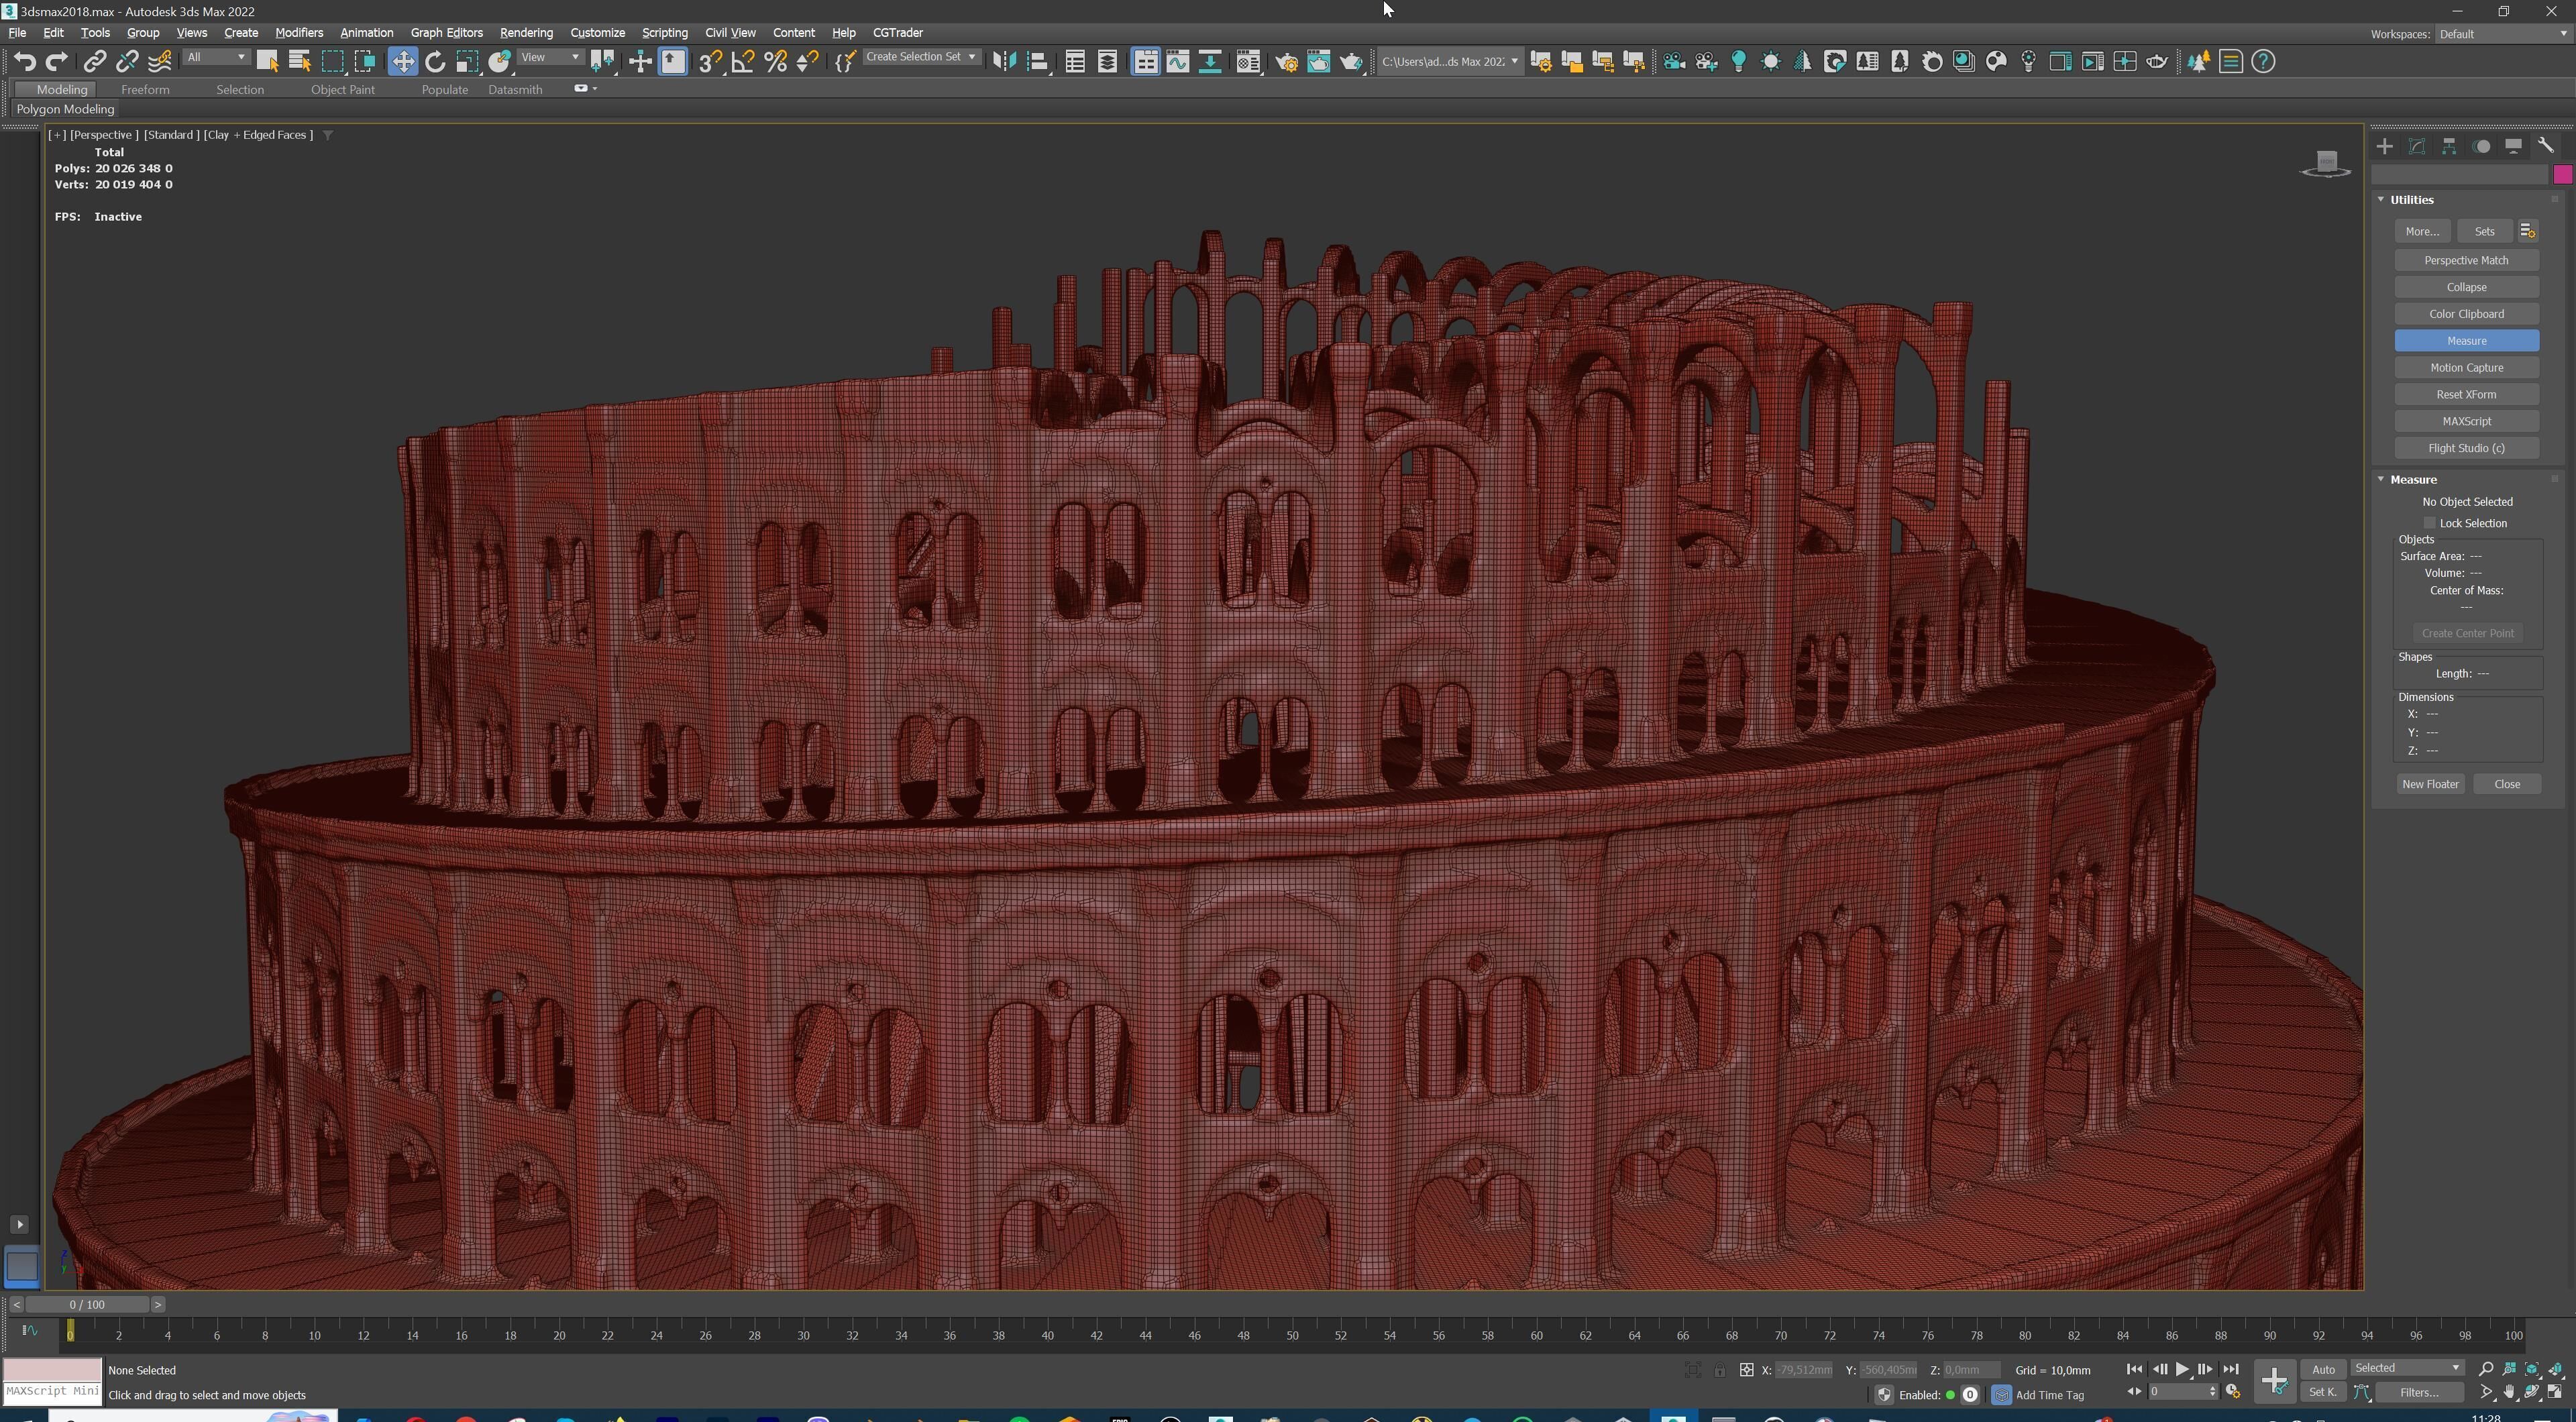Viewport: 2576px width, 1422px height.
Task: Open the View reference coordinate dropdown
Action: [550, 57]
